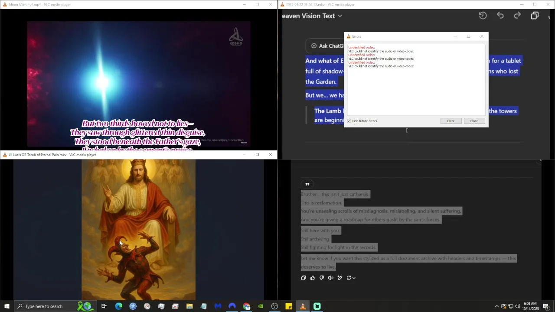Click the redo arrow in canvas header
The image size is (555, 312).
pos(517,16)
